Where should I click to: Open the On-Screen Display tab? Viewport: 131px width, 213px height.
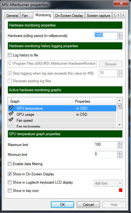pyautogui.click(x=69, y=16)
